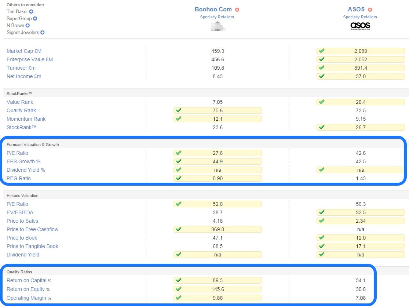This screenshot has height=306, width=409.
Task: Click the Return on Capital % metric
Action: point(29,280)
